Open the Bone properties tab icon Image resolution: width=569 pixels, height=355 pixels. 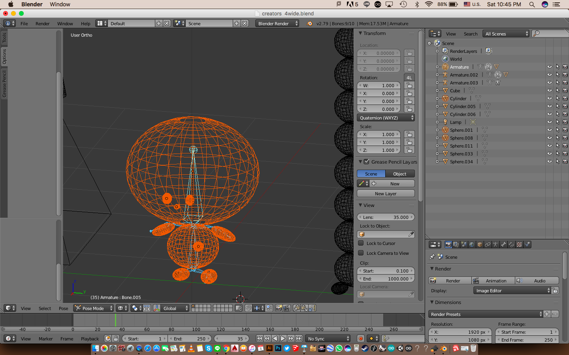tap(503, 245)
